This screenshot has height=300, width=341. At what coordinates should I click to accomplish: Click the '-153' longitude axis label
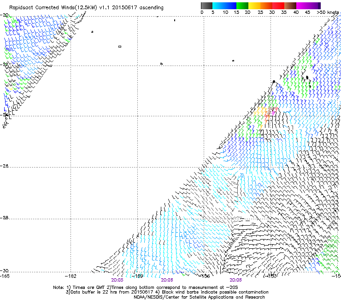[x=271, y=276]
